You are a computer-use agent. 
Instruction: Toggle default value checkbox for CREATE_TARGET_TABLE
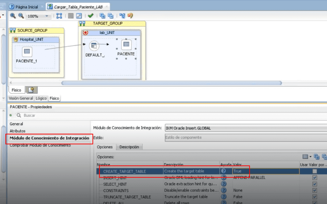(x=315, y=171)
